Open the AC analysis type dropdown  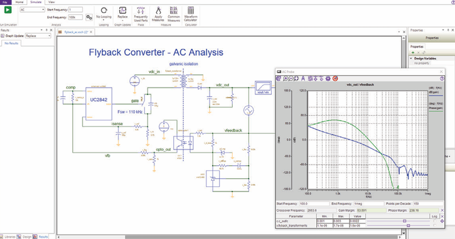(43, 10)
